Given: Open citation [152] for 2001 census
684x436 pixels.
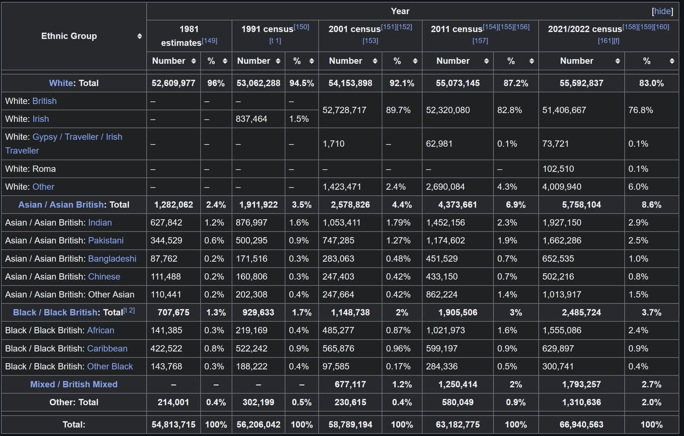Looking at the screenshot, I should 404,27.
